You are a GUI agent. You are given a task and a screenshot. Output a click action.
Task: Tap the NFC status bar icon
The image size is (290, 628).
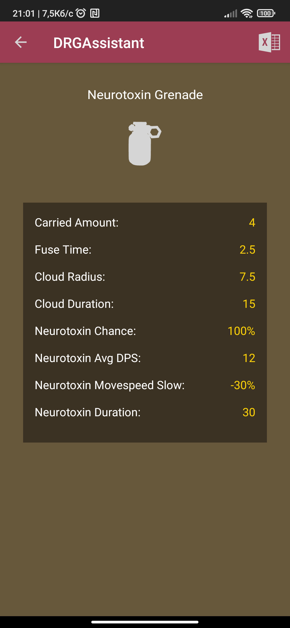[95, 13]
